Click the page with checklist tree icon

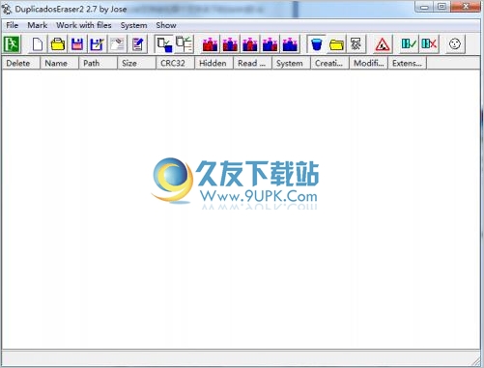185,44
